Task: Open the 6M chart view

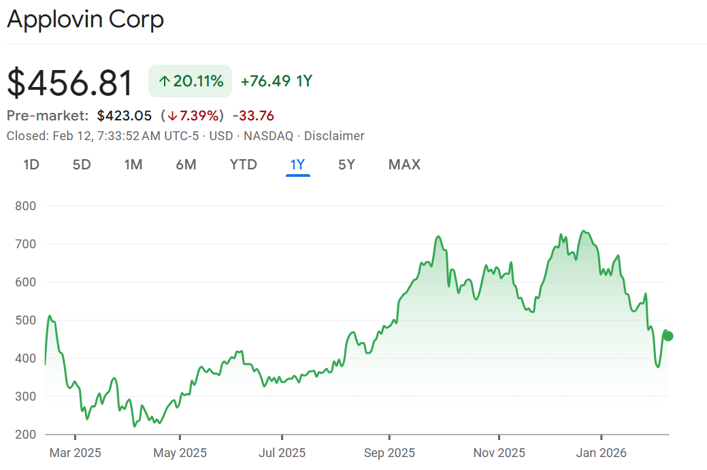Action: (186, 165)
